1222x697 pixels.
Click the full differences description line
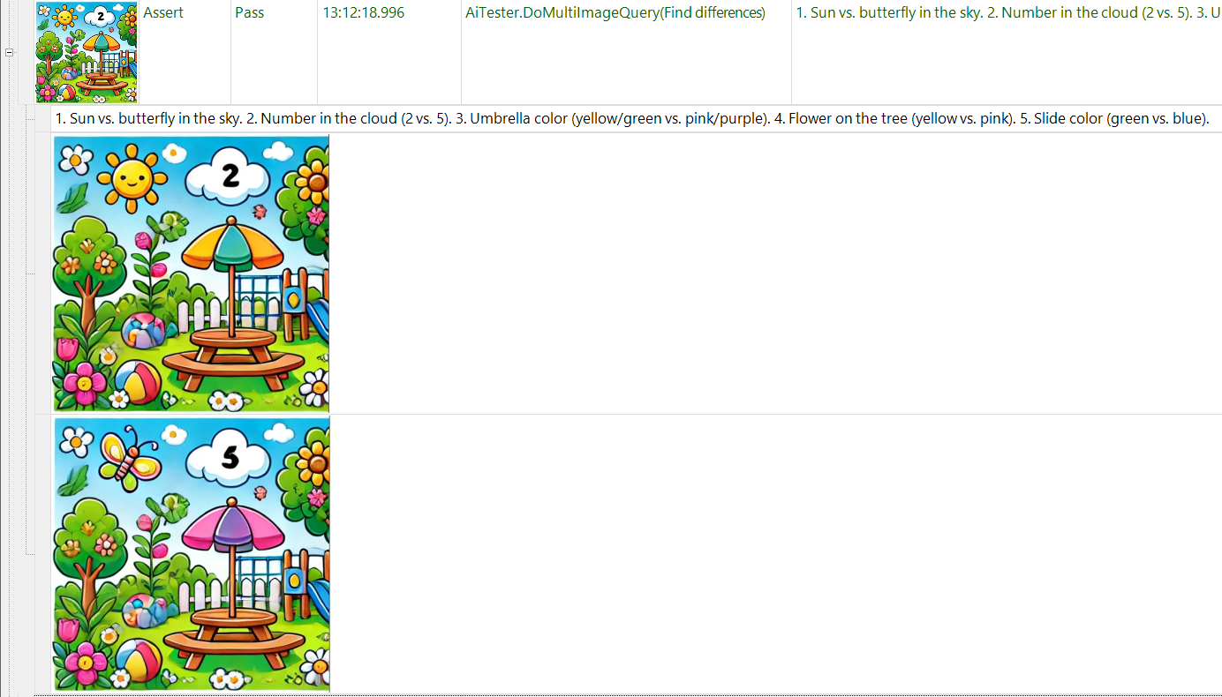point(631,118)
